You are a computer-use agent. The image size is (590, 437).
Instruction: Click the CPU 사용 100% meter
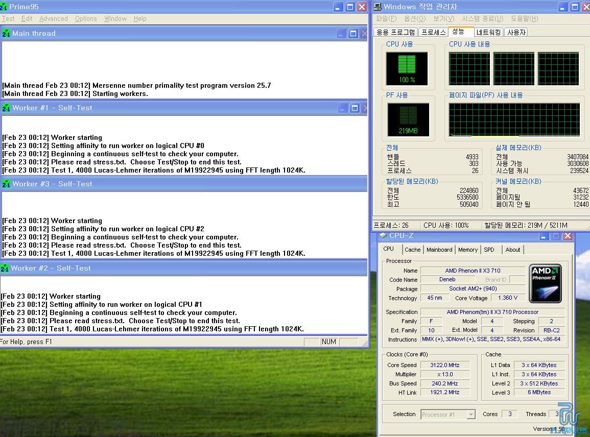pos(407,68)
